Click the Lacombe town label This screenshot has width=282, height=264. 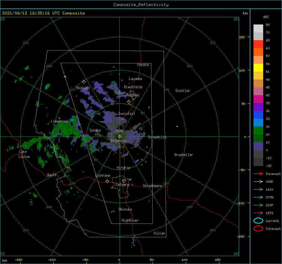pos(135,79)
